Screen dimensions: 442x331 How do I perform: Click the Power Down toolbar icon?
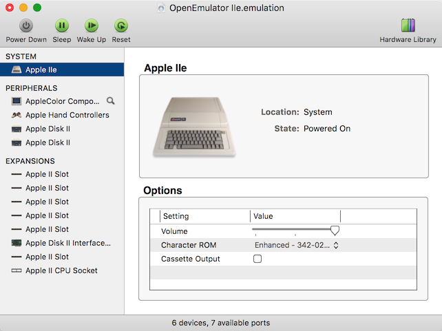tap(26, 26)
